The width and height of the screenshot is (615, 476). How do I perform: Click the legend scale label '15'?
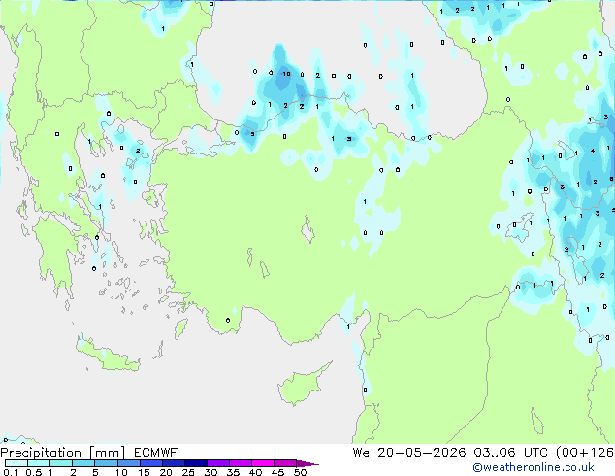coord(144,472)
